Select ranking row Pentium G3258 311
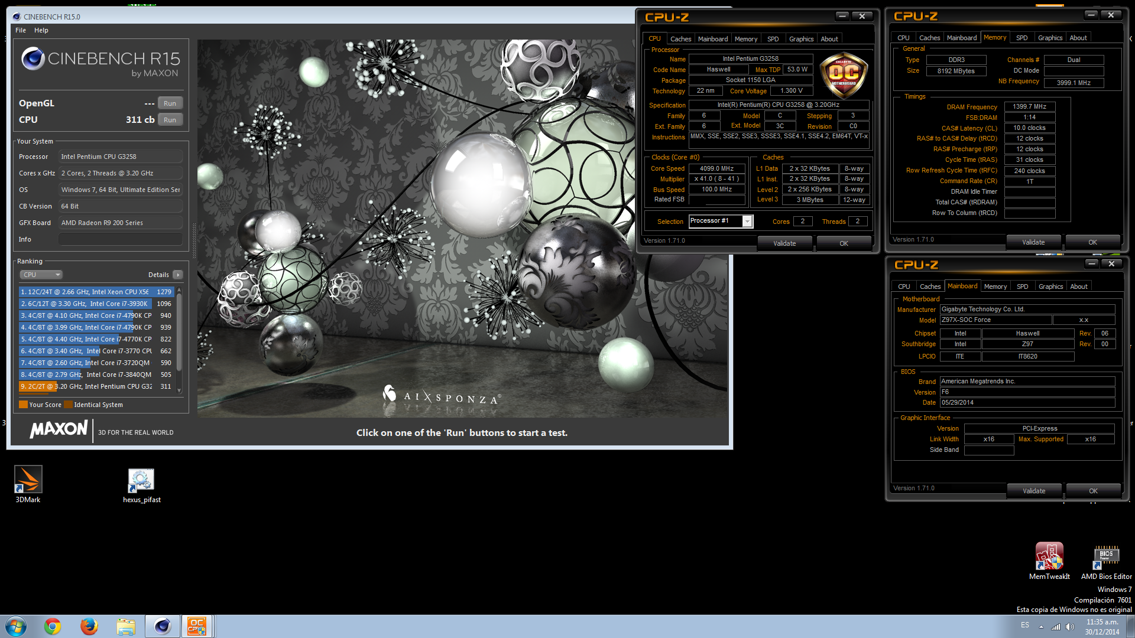The height and width of the screenshot is (638, 1135). click(x=97, y=386)
